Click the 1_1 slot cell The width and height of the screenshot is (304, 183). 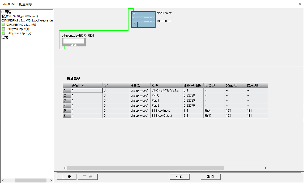pyautogui.click(x=193, y=111)
